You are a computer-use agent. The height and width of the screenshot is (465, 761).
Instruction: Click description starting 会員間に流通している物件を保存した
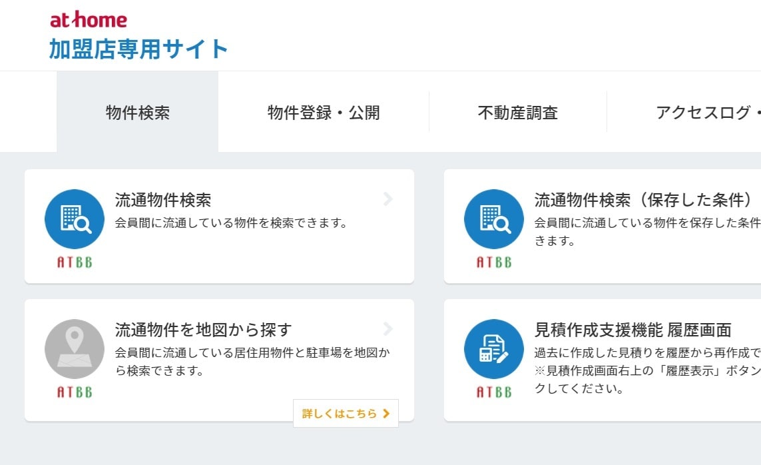[x=647, y=232]
